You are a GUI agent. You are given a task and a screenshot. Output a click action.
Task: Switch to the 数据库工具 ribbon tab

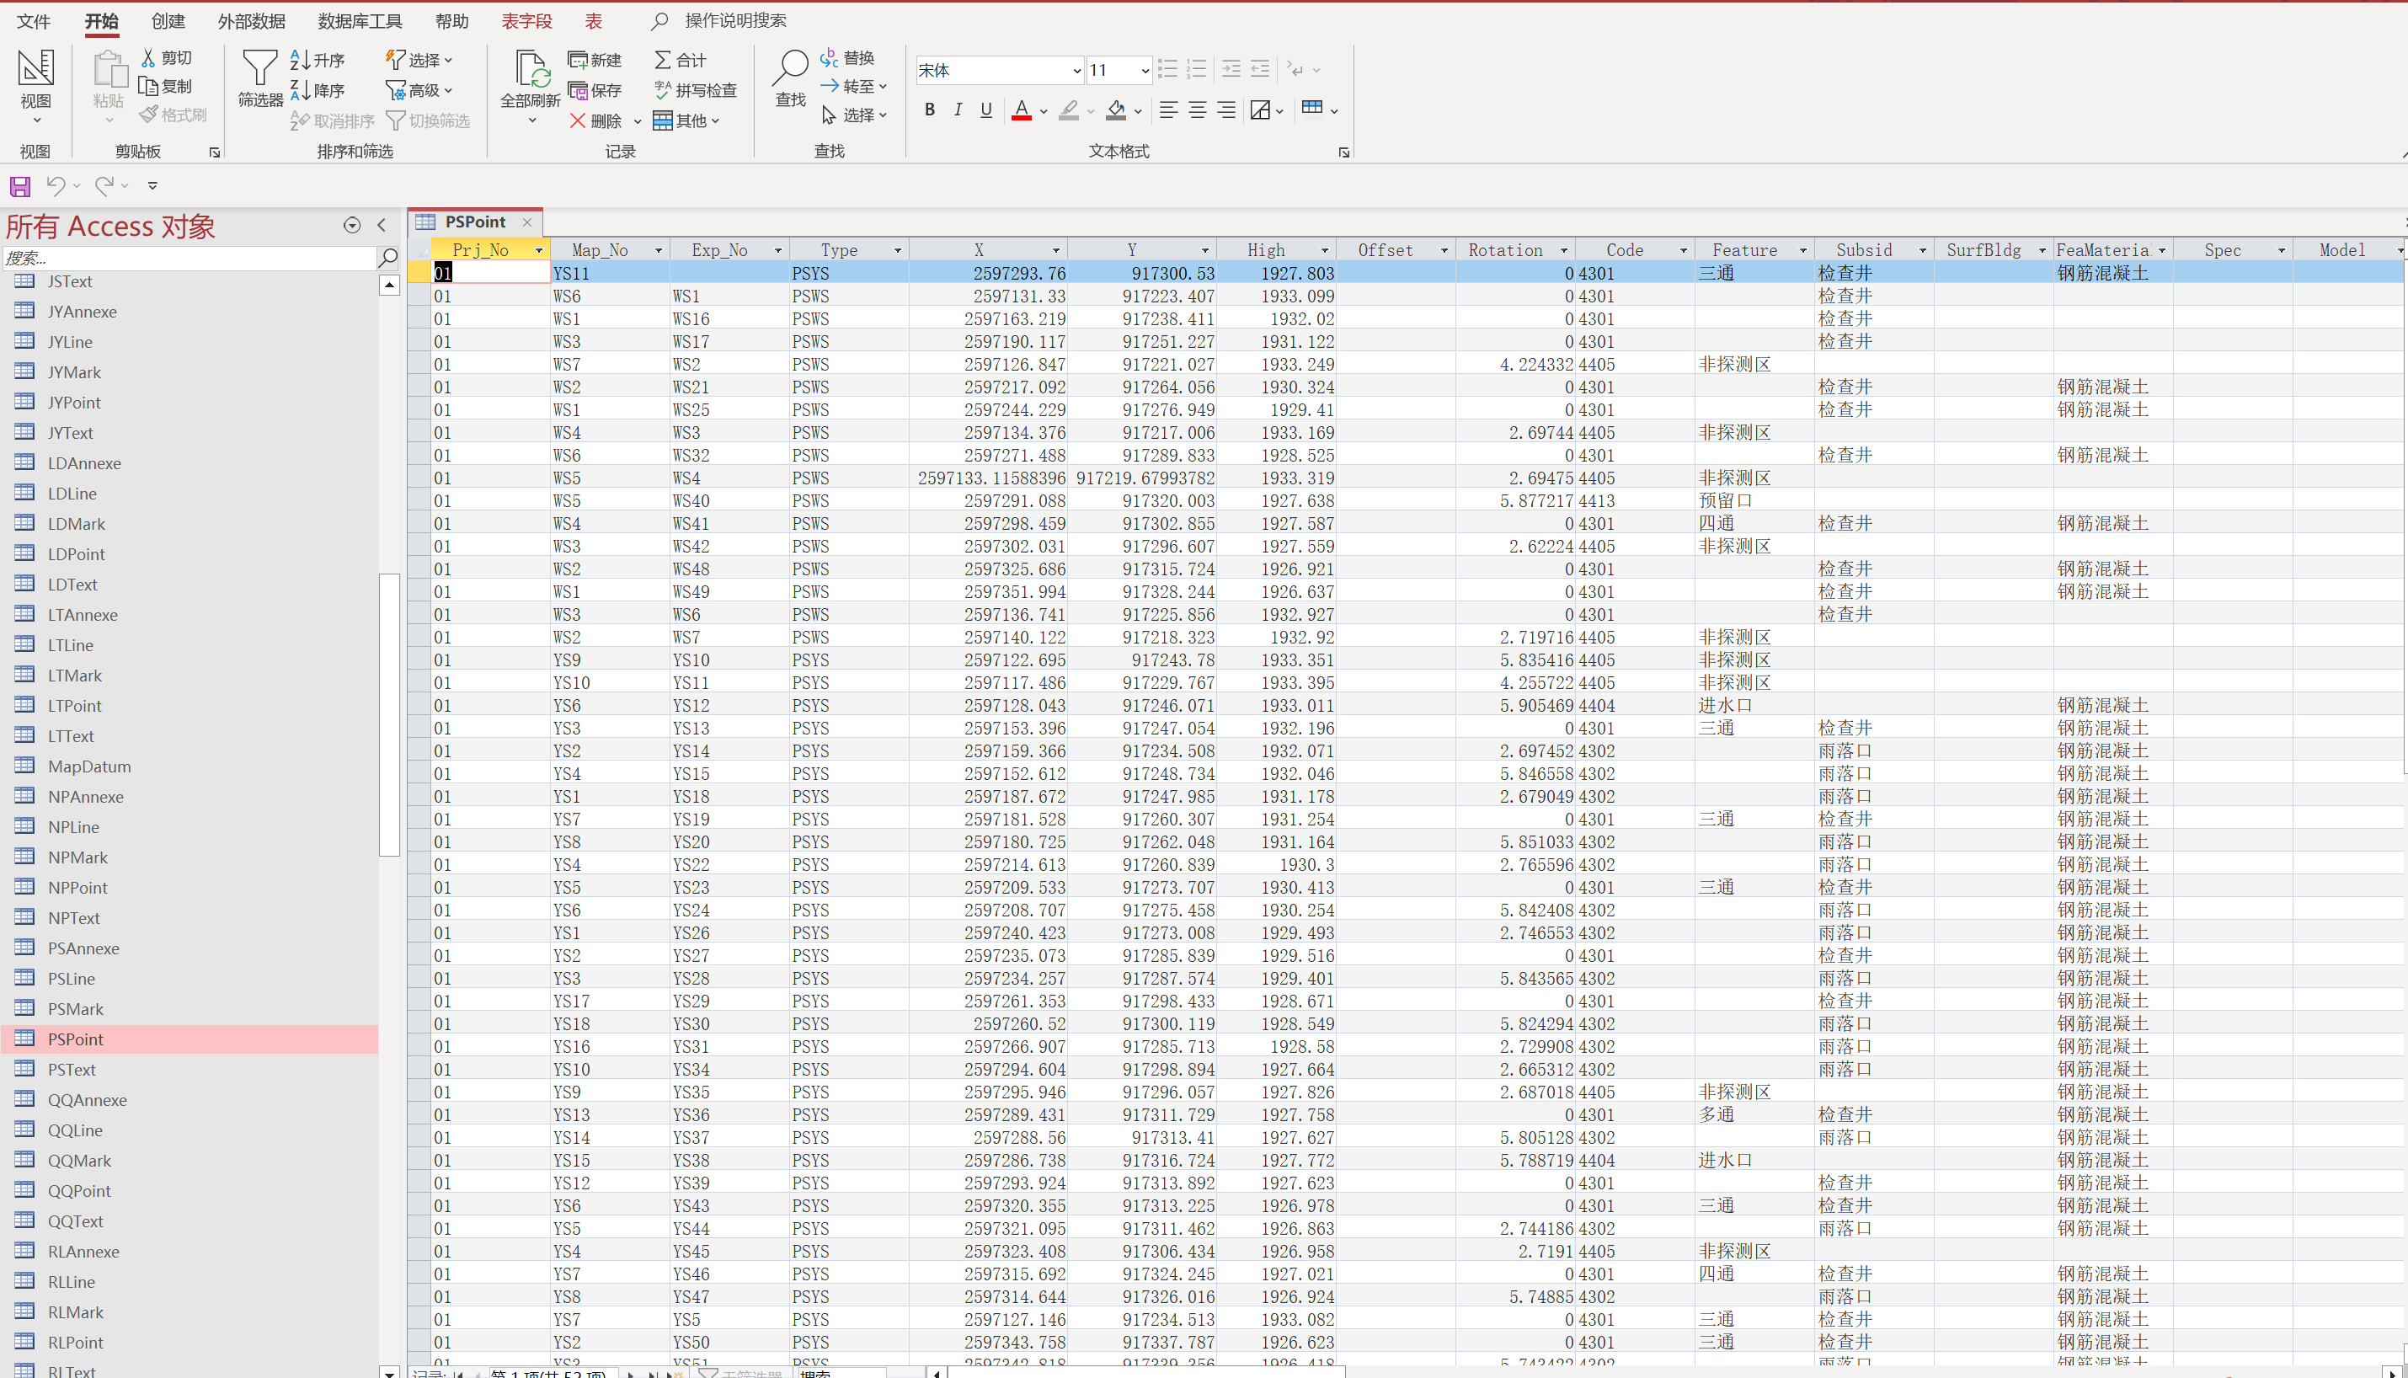tap(360, 21)
